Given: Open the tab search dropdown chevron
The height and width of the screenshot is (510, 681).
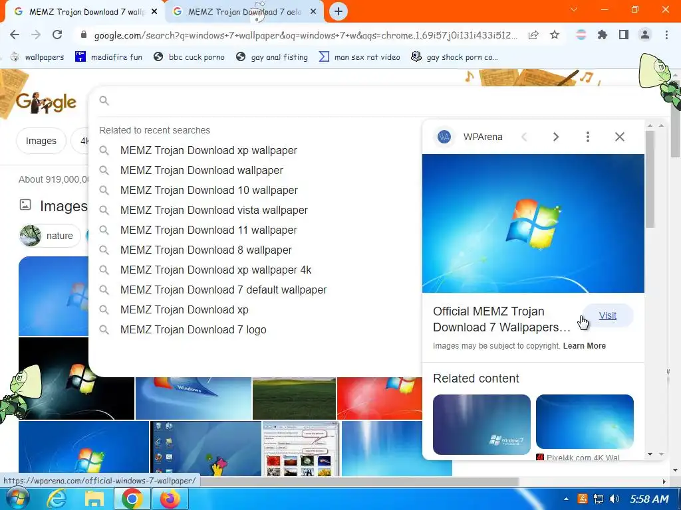Looking at the screenshot, I should click(x=574, y=9).
